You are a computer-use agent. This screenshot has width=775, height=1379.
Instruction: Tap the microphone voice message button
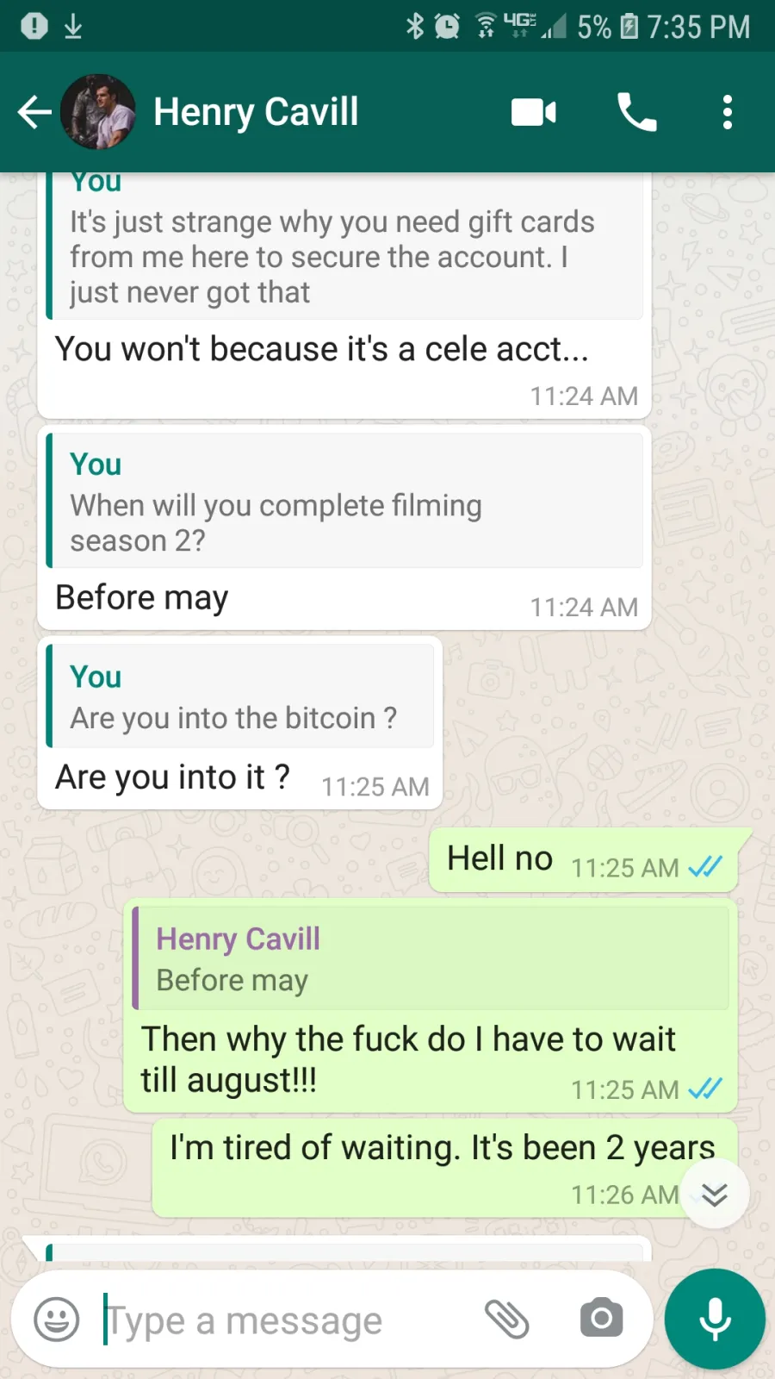pyautogui.click(x=715, y=1319)
